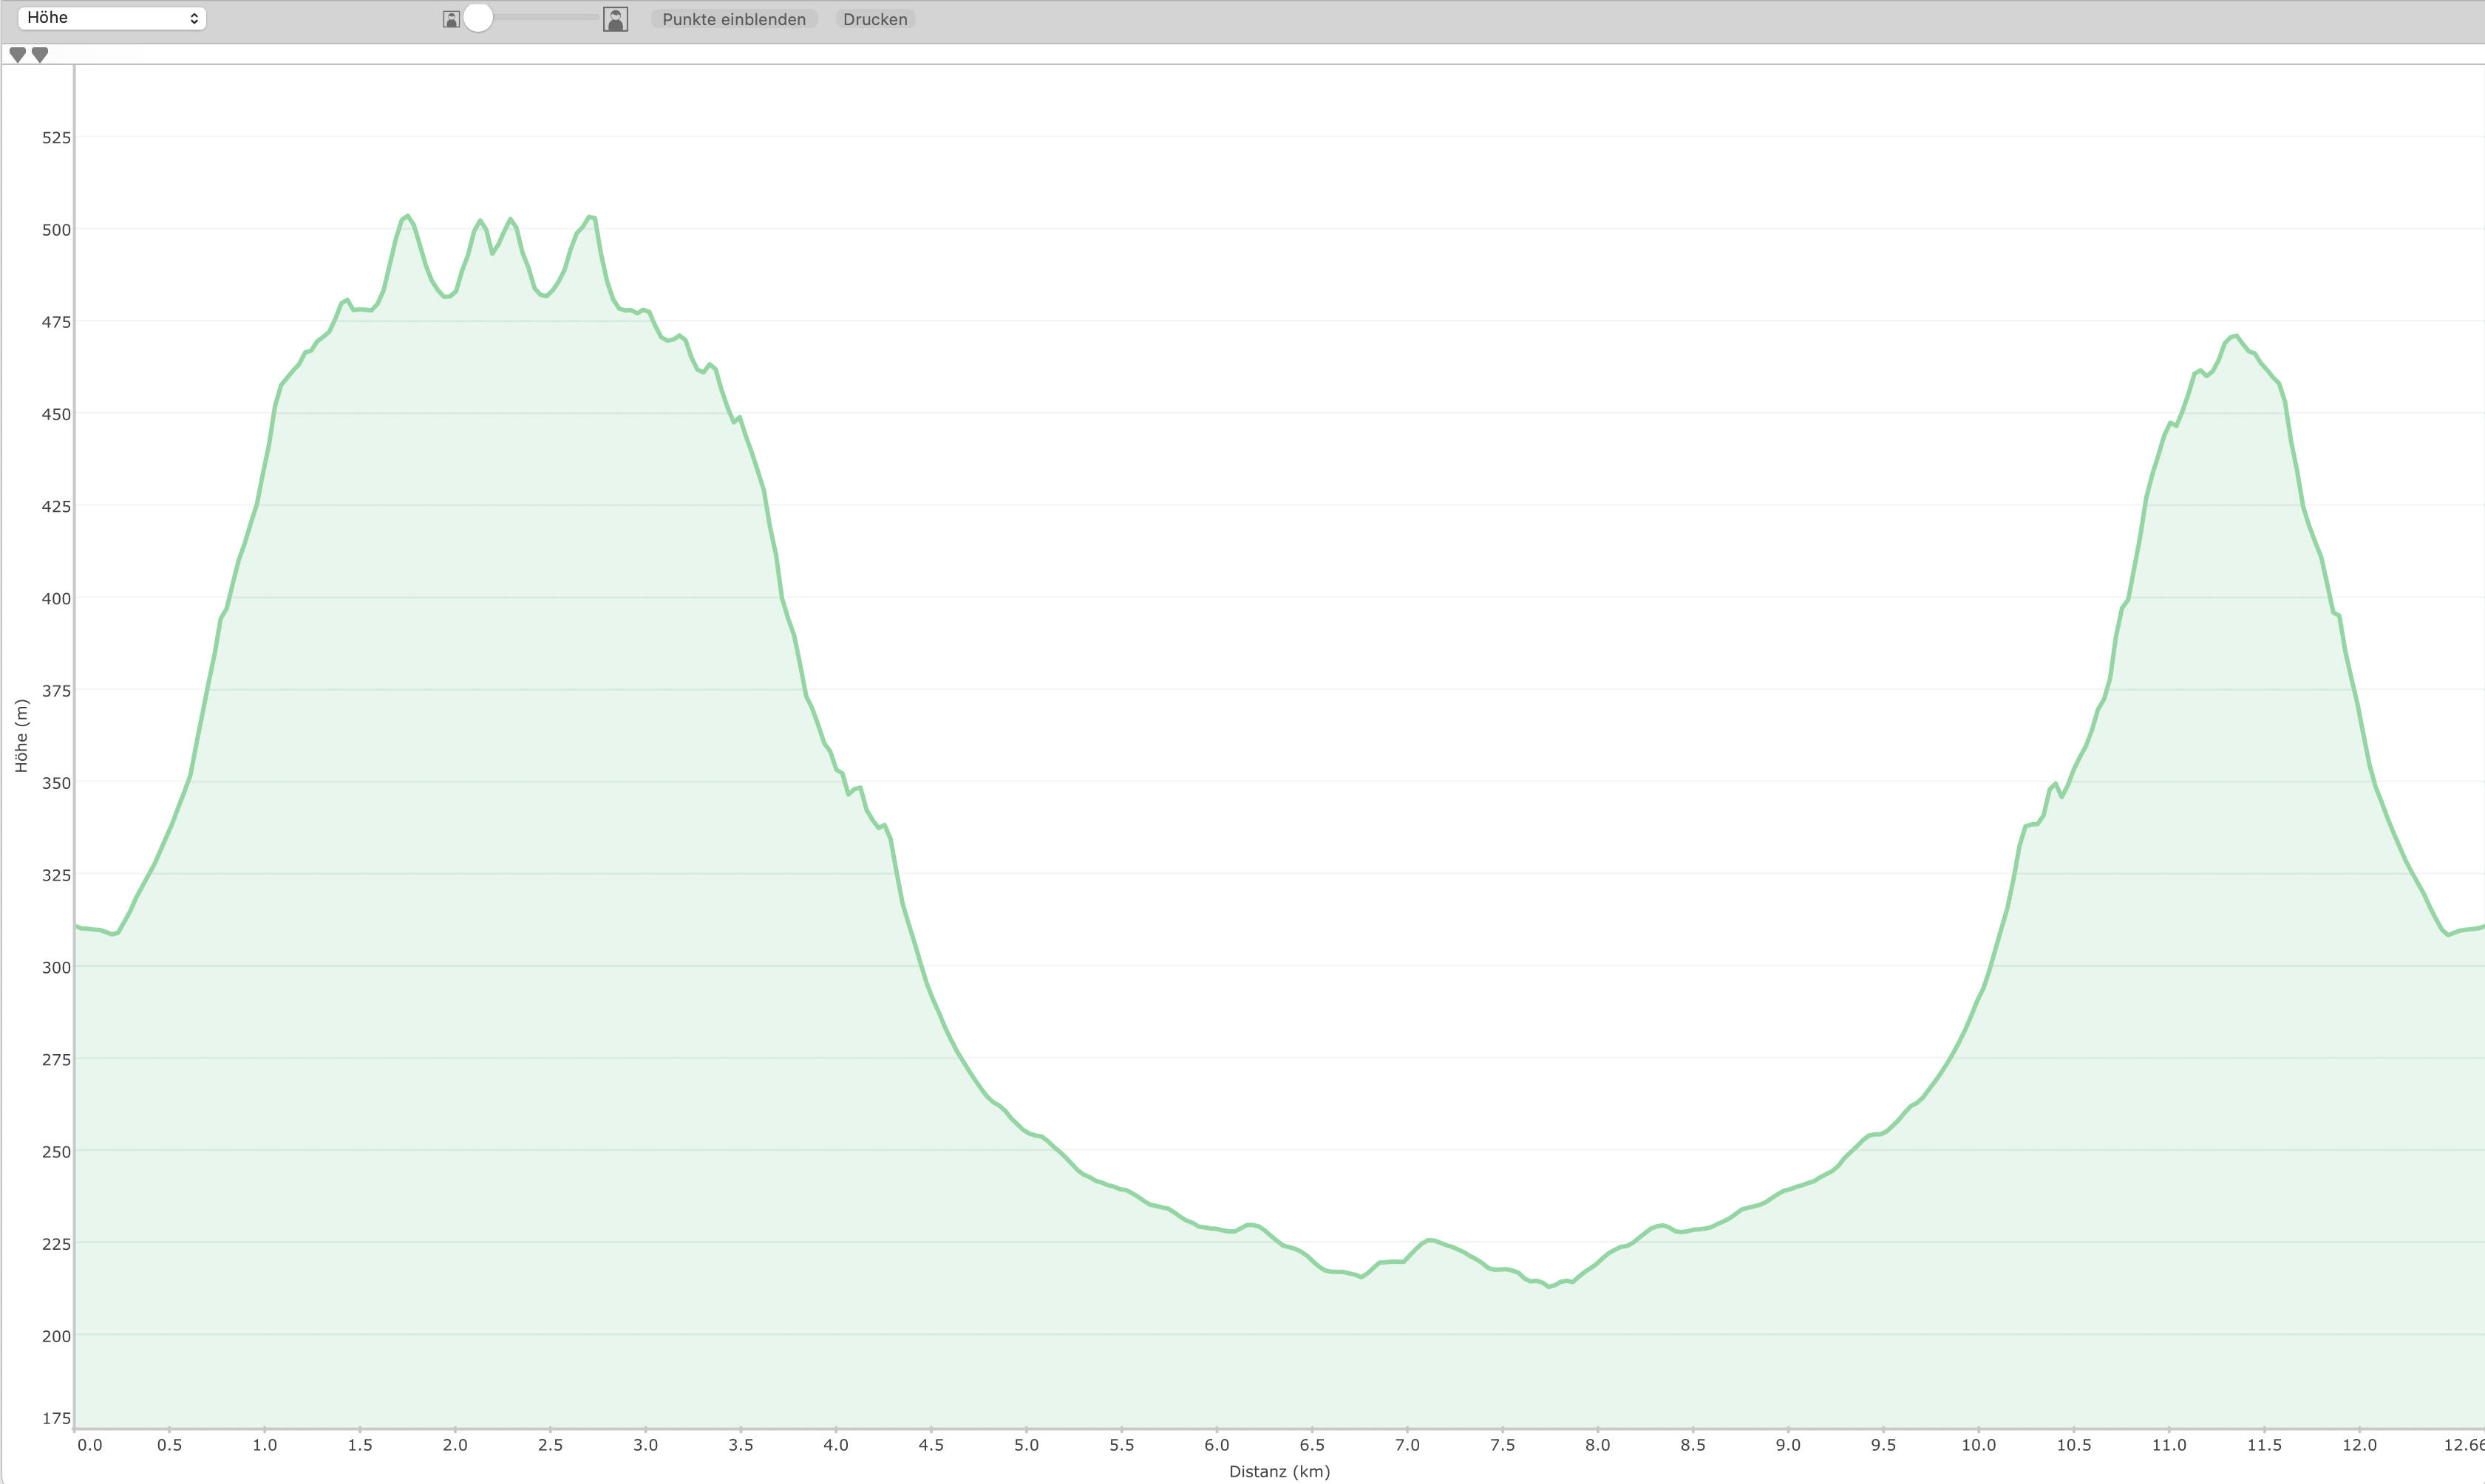Click the 5.0 km distance axis label
Screen dimensions: 2485x1484
click(1027, 1445)
